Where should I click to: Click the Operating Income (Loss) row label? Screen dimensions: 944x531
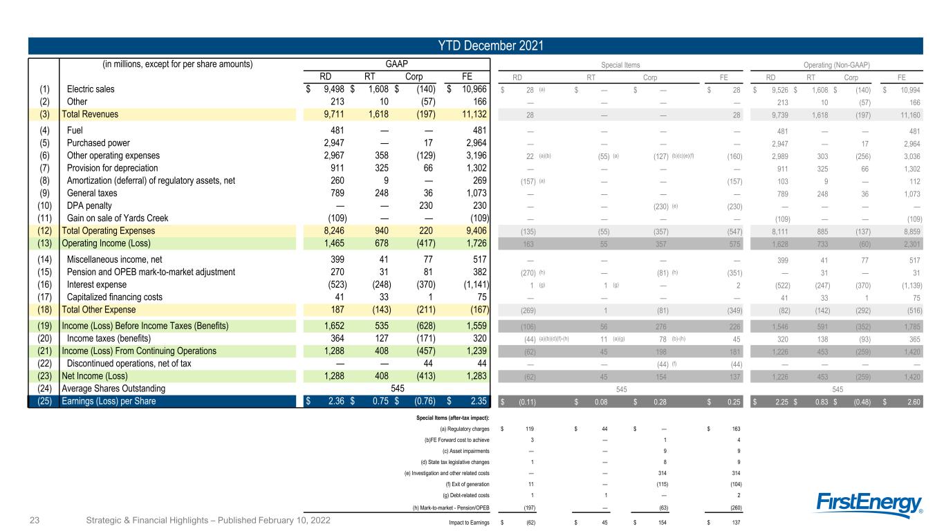tap(103, 243)
